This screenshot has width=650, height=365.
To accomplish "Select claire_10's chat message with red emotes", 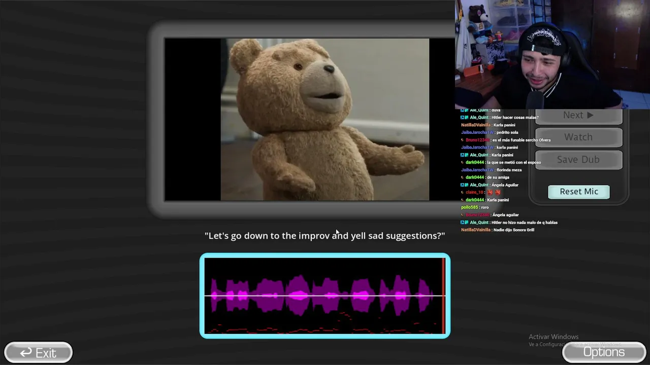I will click(481, 193).
